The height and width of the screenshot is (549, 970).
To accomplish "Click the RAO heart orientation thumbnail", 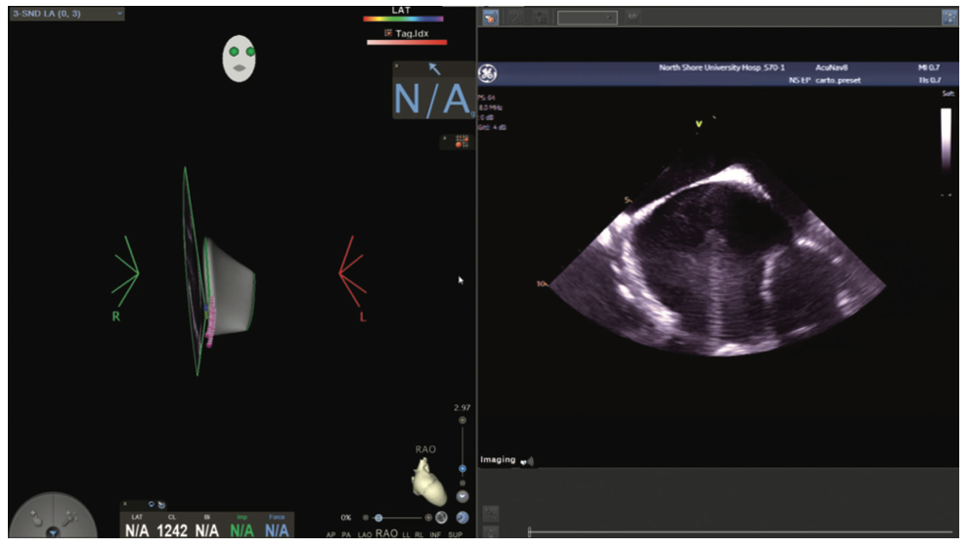I will 428,481.
